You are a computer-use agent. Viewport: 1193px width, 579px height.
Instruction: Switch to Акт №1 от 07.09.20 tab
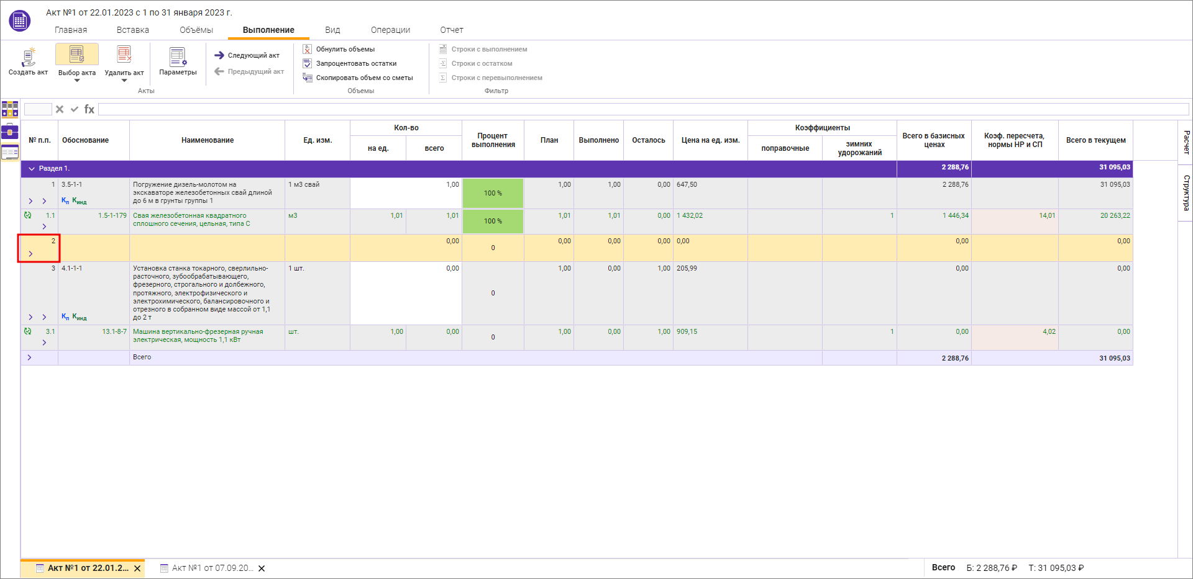tap(211, 568)
